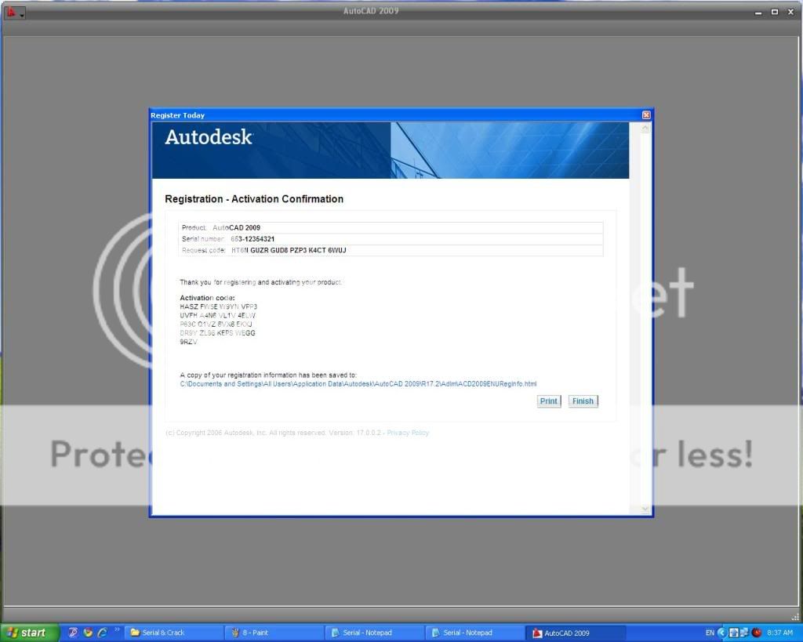Expand hidden system tray icons arrow
Screen dimensions: 803x642
click(722, 633)
